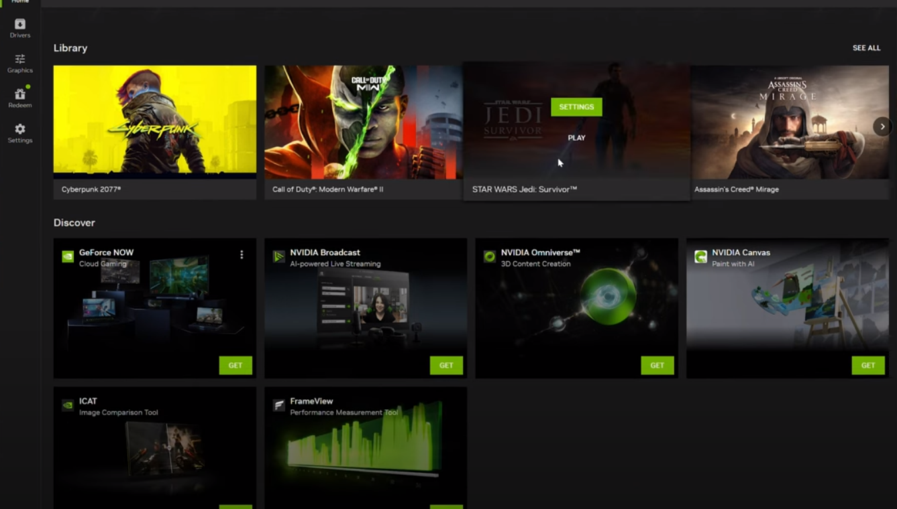Select the Assassin's Creed Mirage cover art
Viewport: 897px width, 509px height.
pos(790,122)
